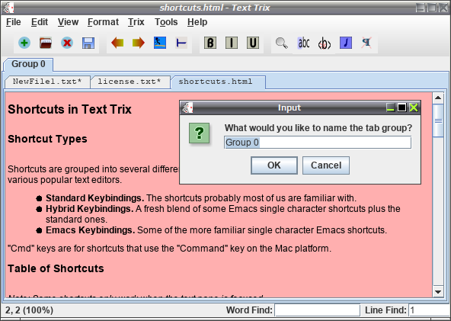Close the Input dialog with green X
451x321 pixels.
(x=414, y=108)
